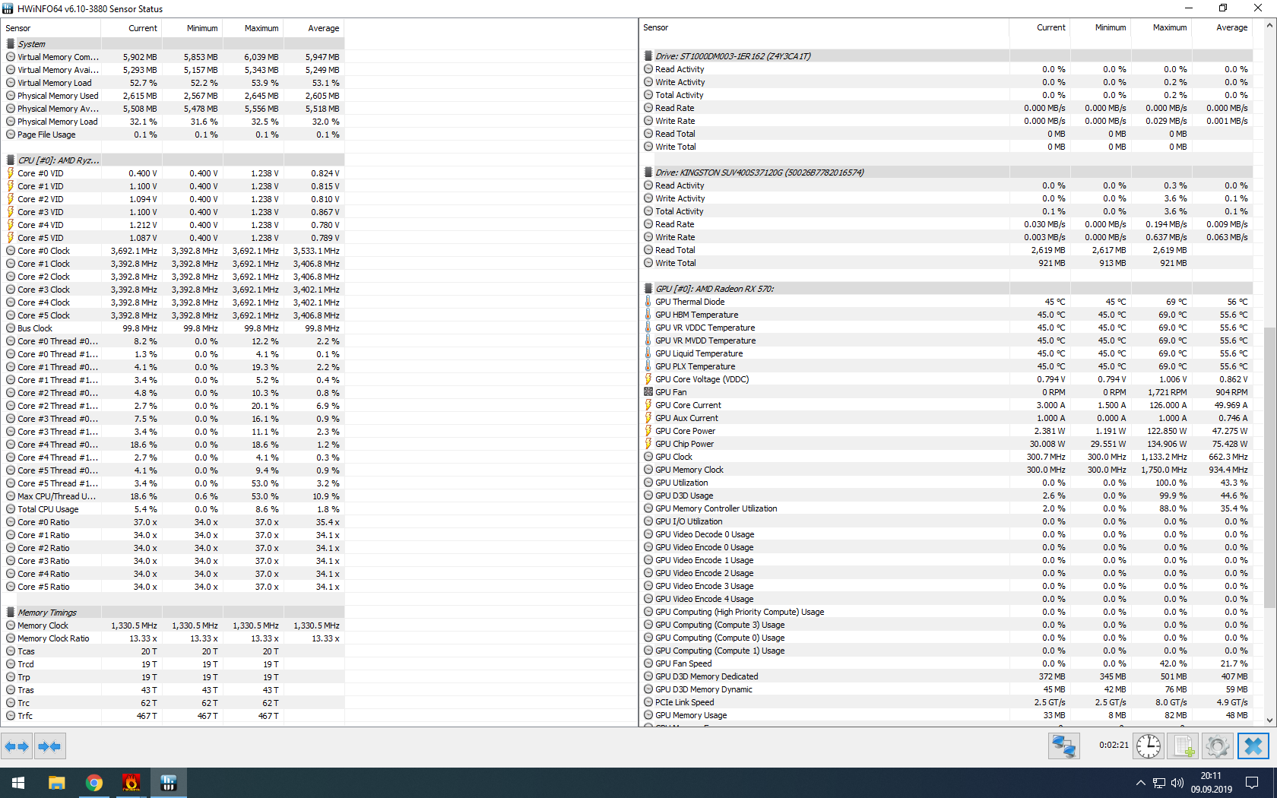Click the expand columns double-arrow button

(17, 746)
